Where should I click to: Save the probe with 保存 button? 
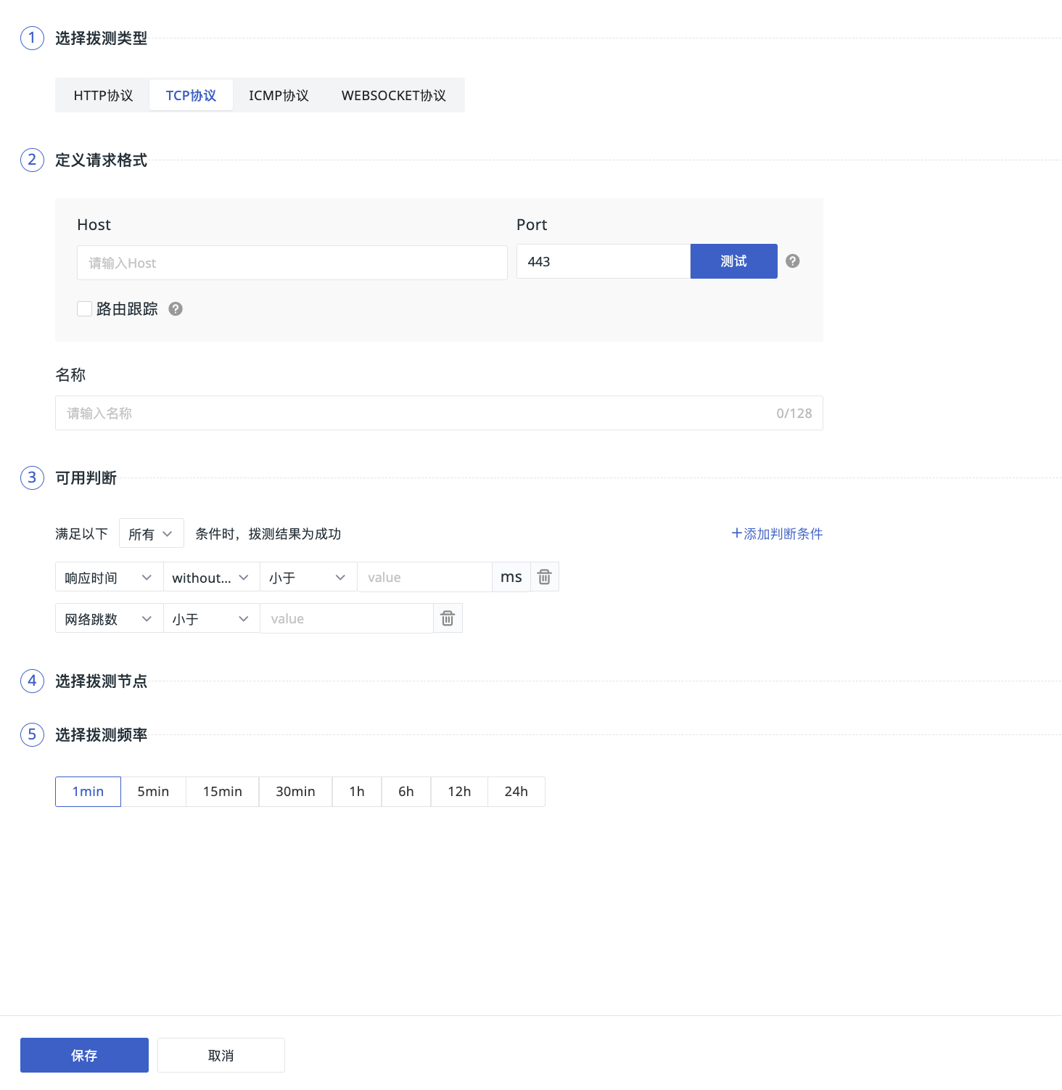pyautogui.click(x=84, y=1055)
